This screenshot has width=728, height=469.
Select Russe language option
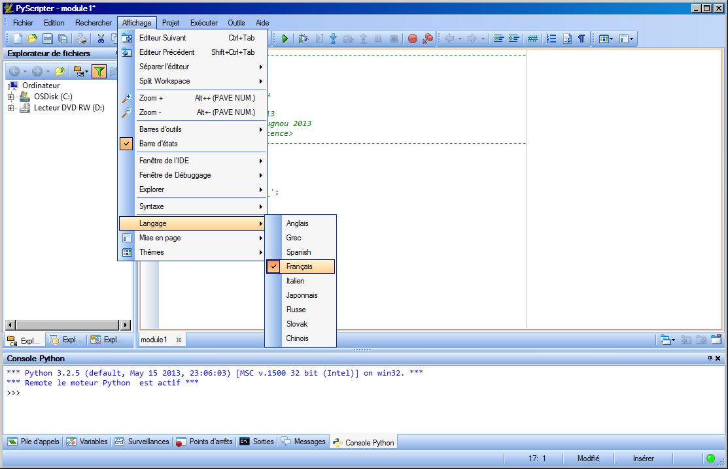(300, 310)
